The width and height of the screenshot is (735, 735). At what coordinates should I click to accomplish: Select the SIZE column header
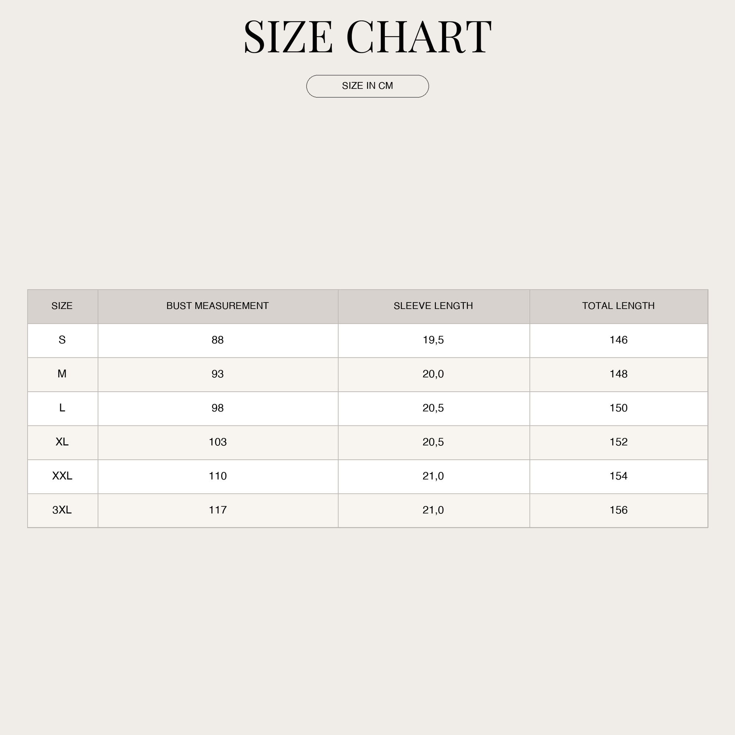coord(63,306)
